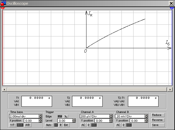175x130 pixels.
Task: Click Trigger Level spinner arrows
Action: 74,121
